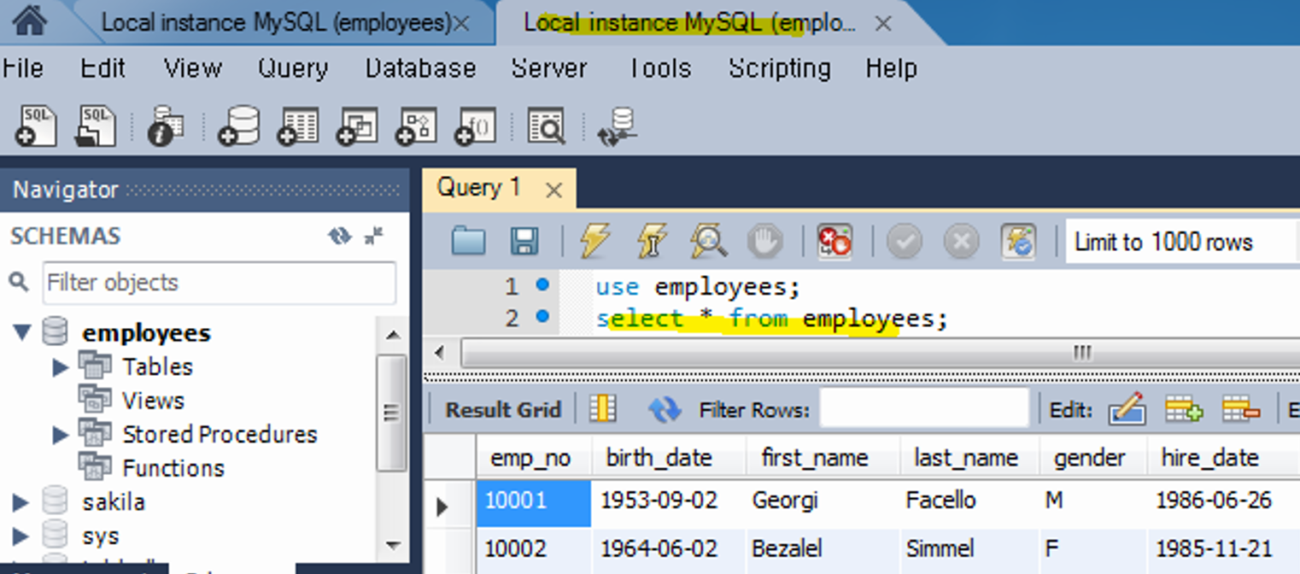The height and width of the screenshot is (574, 1300).
Task: Open a script file in the query editor
Action: [468, 242]
